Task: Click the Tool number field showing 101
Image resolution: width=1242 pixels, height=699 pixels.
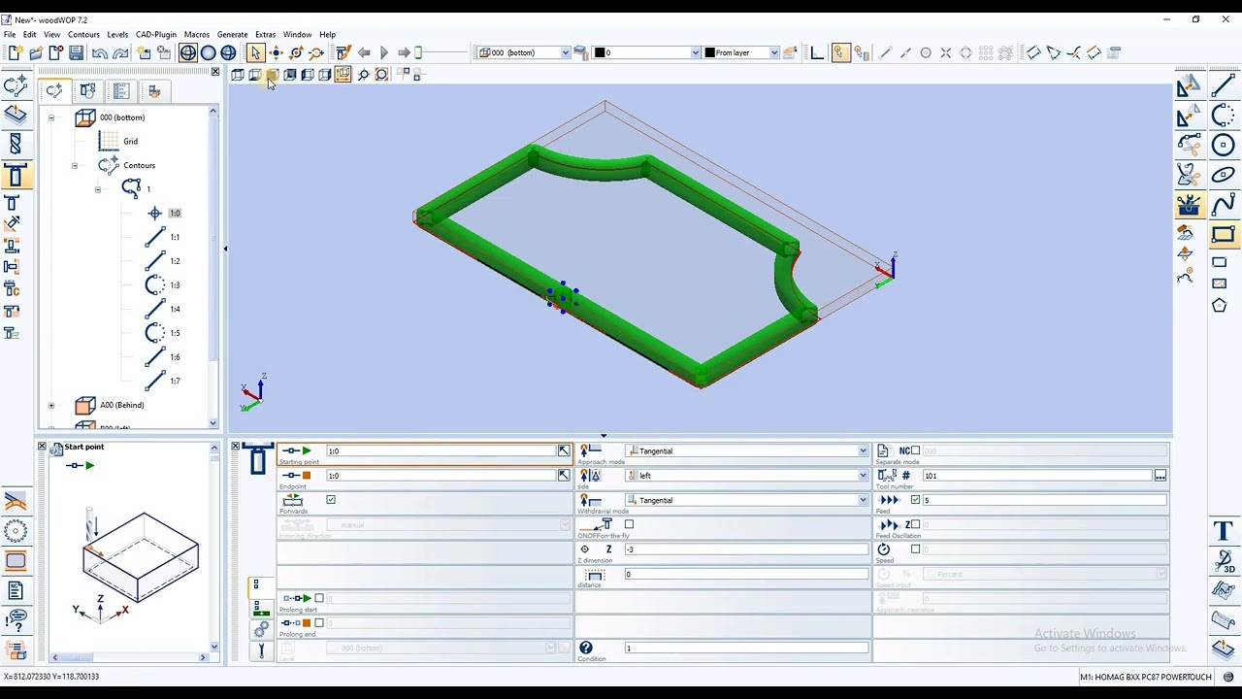Action: point(1037,476)
